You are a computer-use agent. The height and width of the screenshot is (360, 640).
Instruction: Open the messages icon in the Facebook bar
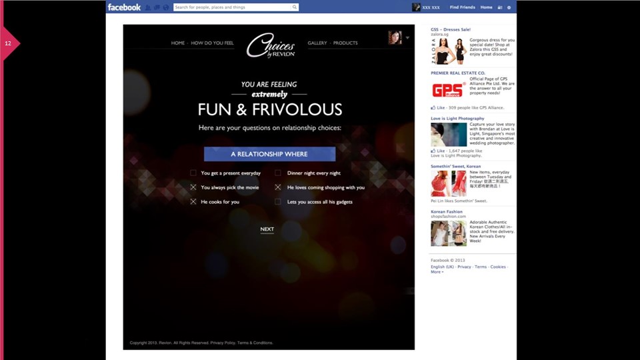157,7
